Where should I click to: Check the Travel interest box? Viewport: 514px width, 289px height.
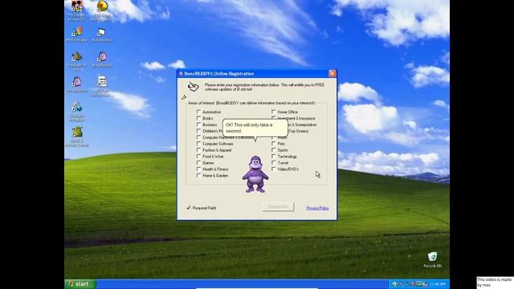[x=273, y=162]
